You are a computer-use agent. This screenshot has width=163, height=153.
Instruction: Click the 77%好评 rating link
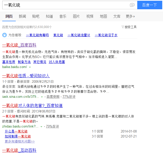point(69,97)
